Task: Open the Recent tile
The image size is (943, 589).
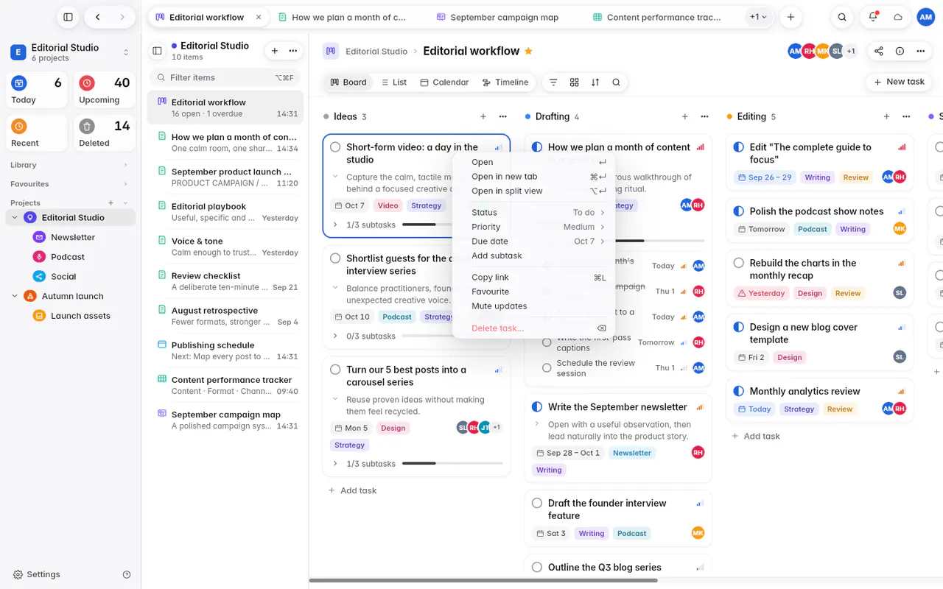Action: point(37,133)
